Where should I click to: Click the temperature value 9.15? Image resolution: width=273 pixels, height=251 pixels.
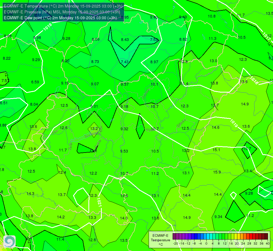coord(65,83)
